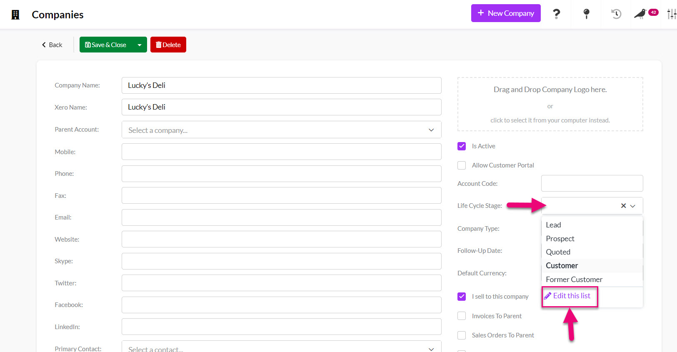Viewport: 677px width, 352px height.
Task: Open the bird notifications icon
Action: click(x=640, y=14)
